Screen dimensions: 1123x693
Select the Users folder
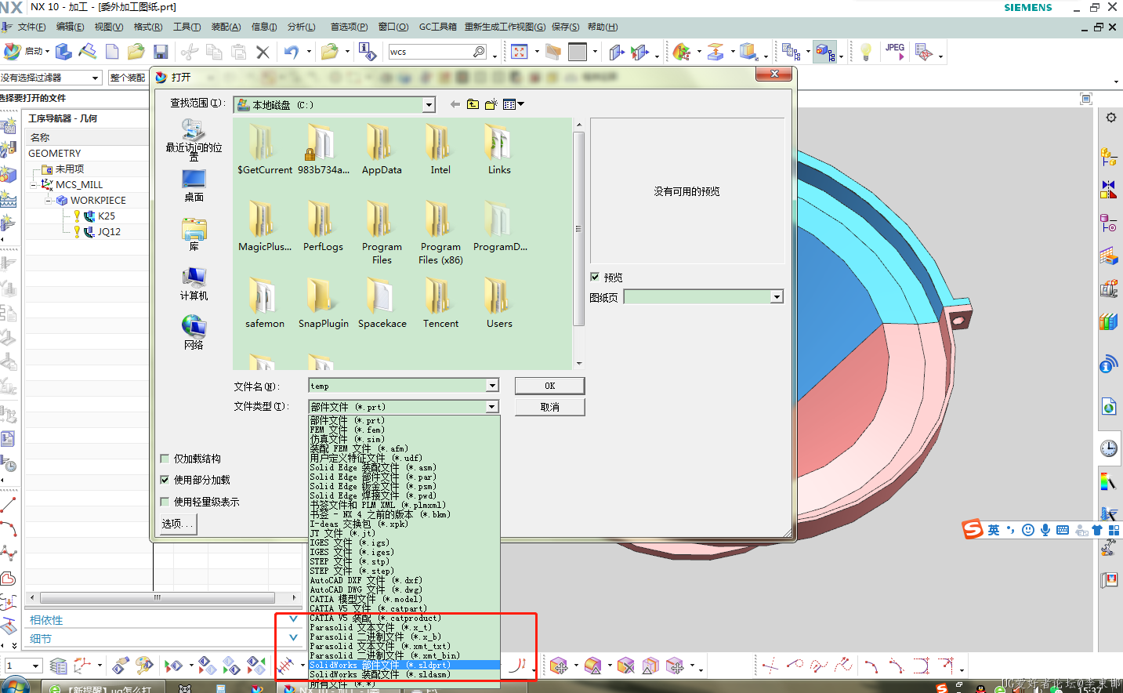[499, 303]
